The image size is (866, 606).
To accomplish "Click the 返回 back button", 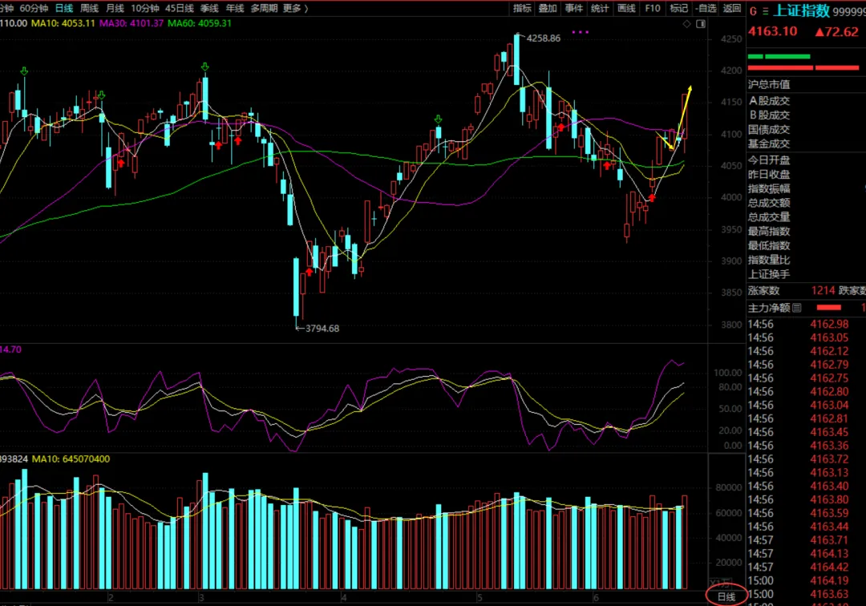I will click(x=732, y=8).
